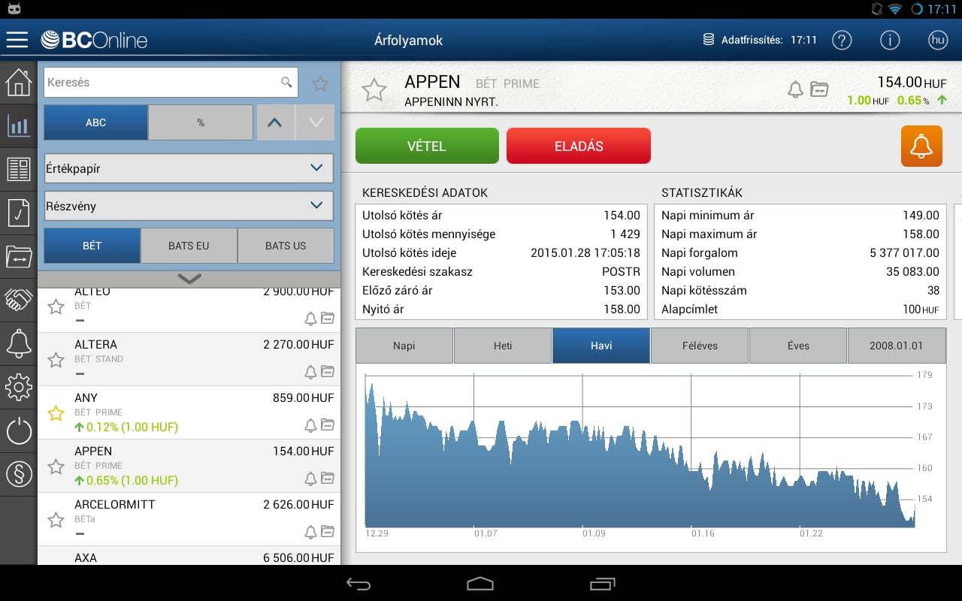This screenshot has width=962, height=601.
Task: Open the Értékpapír dropdown
Action: pyautogui.click(x=189, y=168)
